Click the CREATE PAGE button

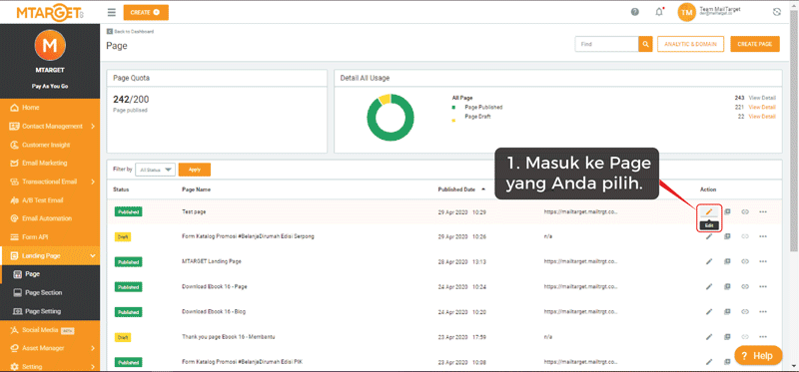(755, 44)
